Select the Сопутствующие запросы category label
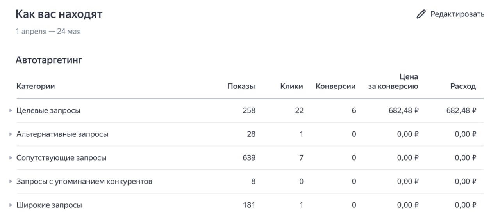 click(x=61, y=158)
